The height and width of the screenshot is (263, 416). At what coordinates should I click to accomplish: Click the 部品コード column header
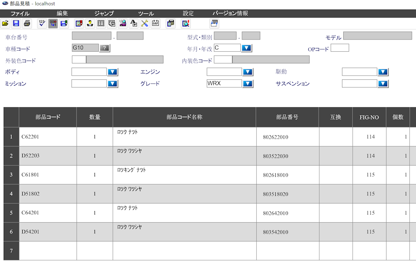pos(47,117)
